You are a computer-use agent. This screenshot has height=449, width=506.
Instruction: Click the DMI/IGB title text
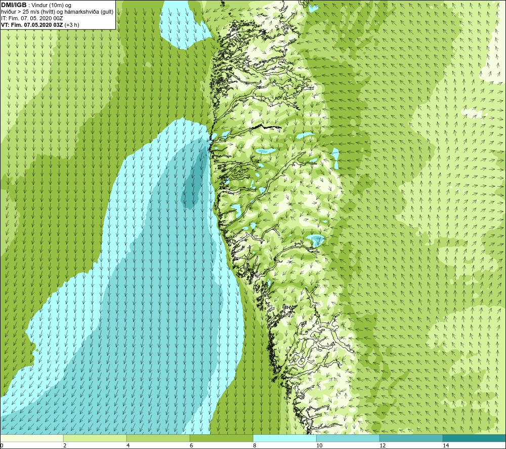[14, 5]
